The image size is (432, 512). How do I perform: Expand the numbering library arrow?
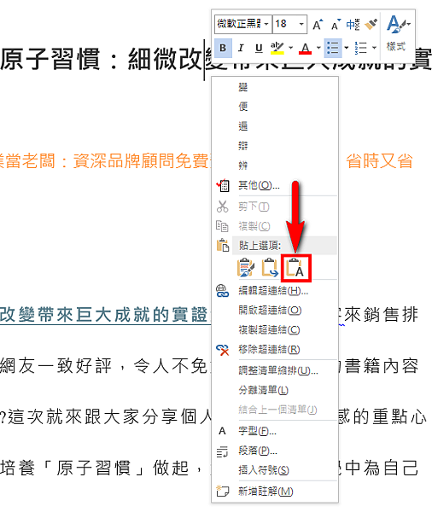click(x=374, y=48)
